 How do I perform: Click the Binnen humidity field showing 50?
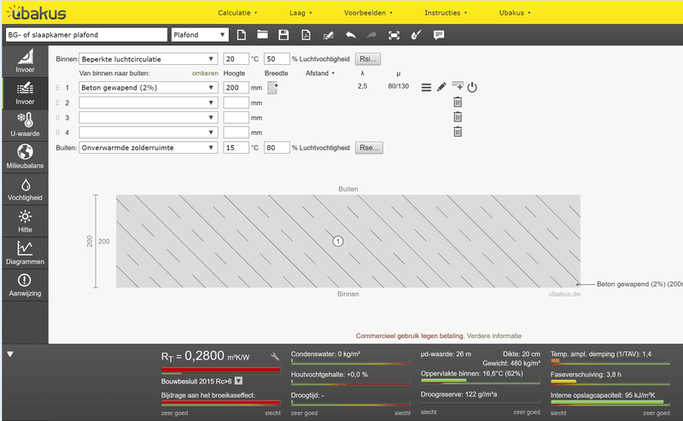click(x=277, y=59)
